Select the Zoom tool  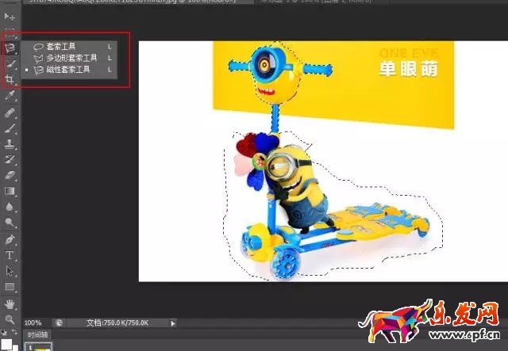click(10, 319)
